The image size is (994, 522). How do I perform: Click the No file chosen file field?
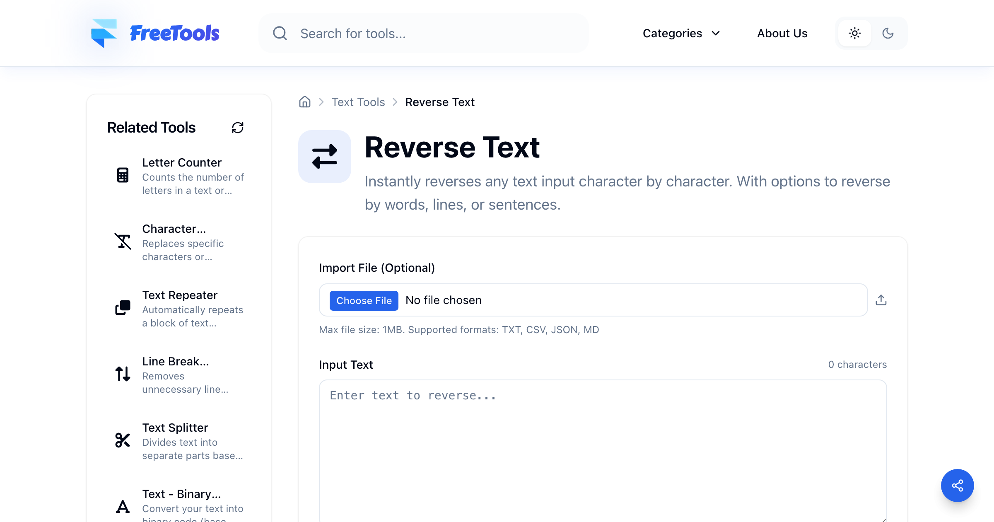click(x=593, y=300)
